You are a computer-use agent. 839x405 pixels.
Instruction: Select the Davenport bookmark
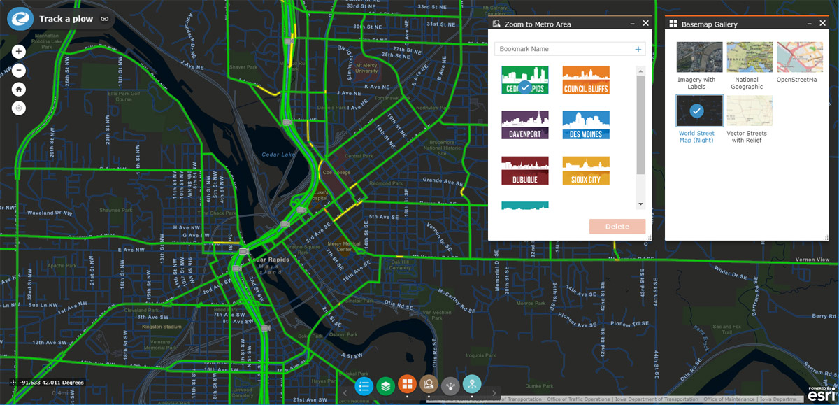tap(525, 125)
